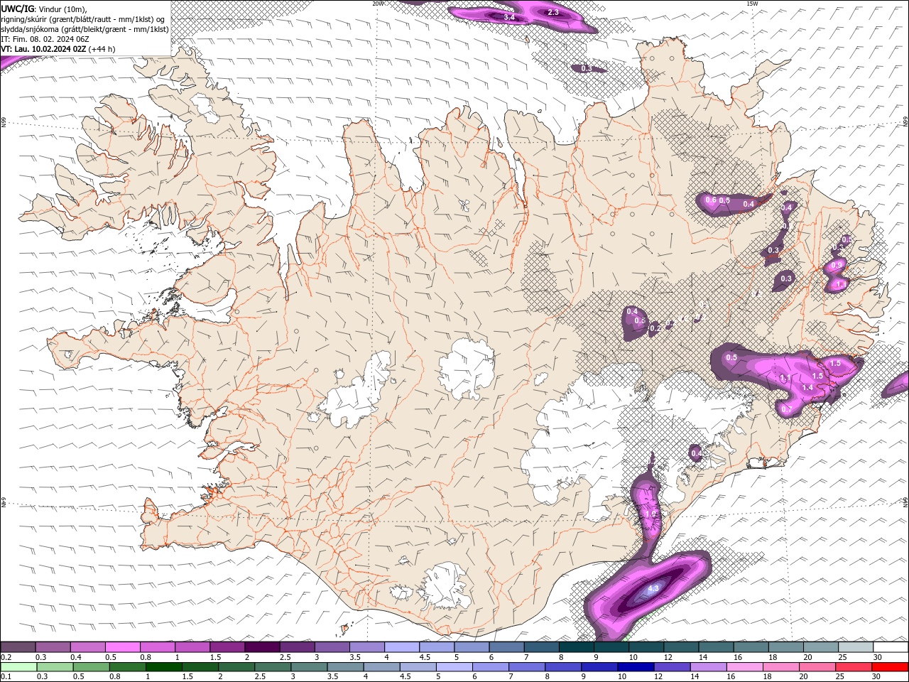
Task: Click the red swatch ending the rain legend
Action: (x=891, y=667)
